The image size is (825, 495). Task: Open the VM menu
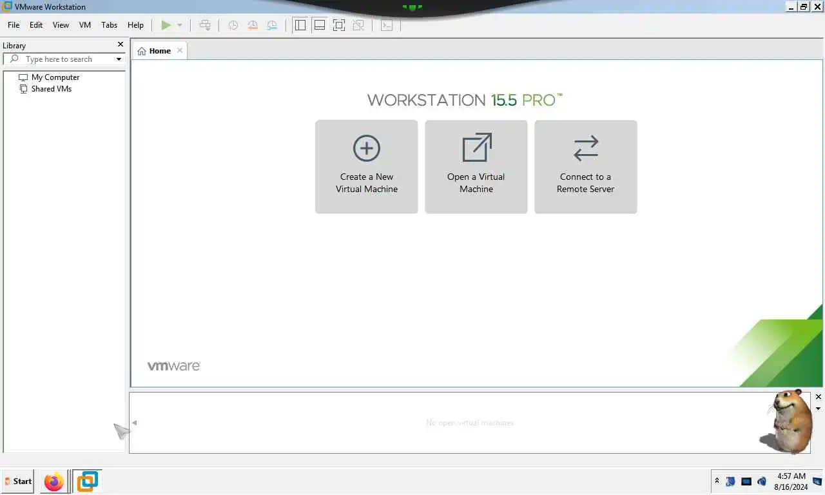coord(85,25)
